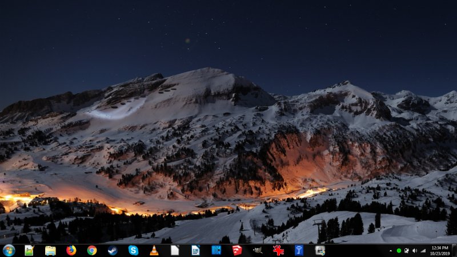The width and height of the screenshot is (457, 257).
Task: Launch the Writer document app with blue icon
Action: (x=195, y=250)
